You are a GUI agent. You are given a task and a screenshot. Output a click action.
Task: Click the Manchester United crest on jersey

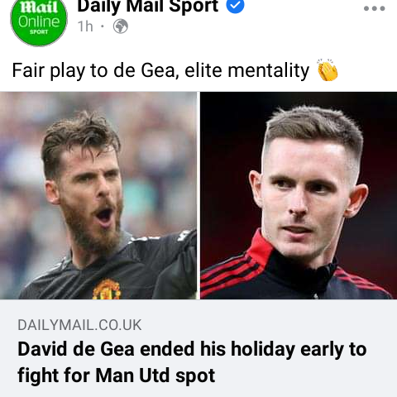tap(107, 289)
